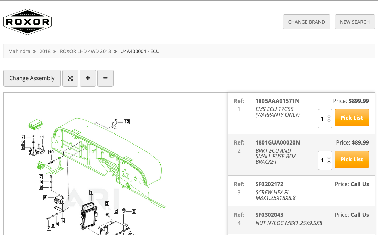Viewport: 378px width, 235px height.
Task: Select callout 5 in the parts diagram
Action: click(x=45, y=198)
